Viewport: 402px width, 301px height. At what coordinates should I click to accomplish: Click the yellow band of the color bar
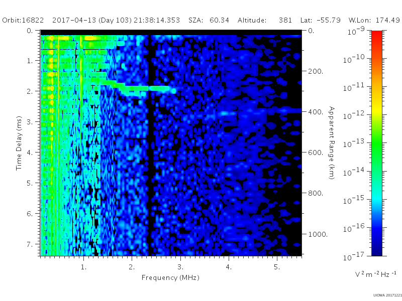(x=376, y=112)
